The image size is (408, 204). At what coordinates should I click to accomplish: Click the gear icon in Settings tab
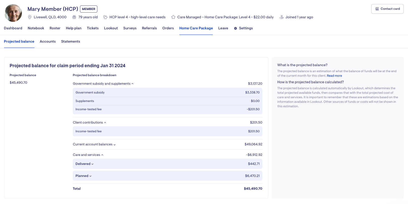coord(235,28)
